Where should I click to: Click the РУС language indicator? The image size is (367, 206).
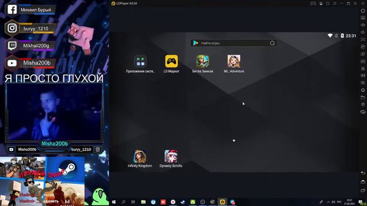pyautogui.click(x=339, y=202)
